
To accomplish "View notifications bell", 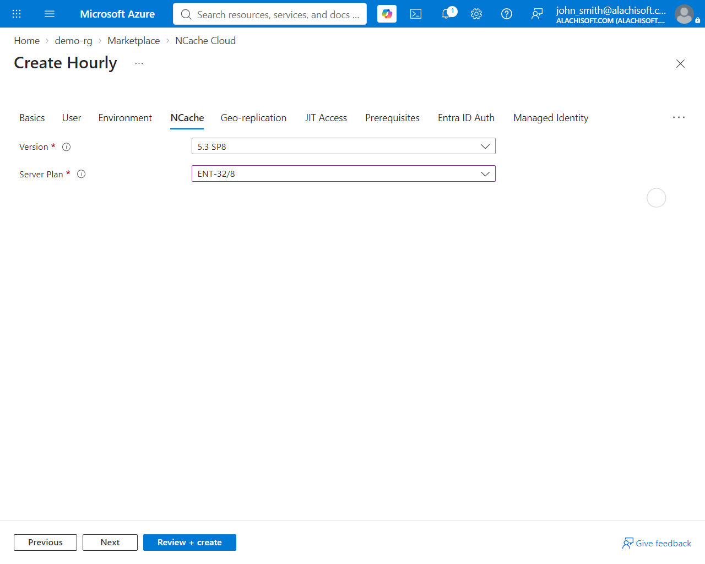I will pyautogui.click(x=447, y=14).
